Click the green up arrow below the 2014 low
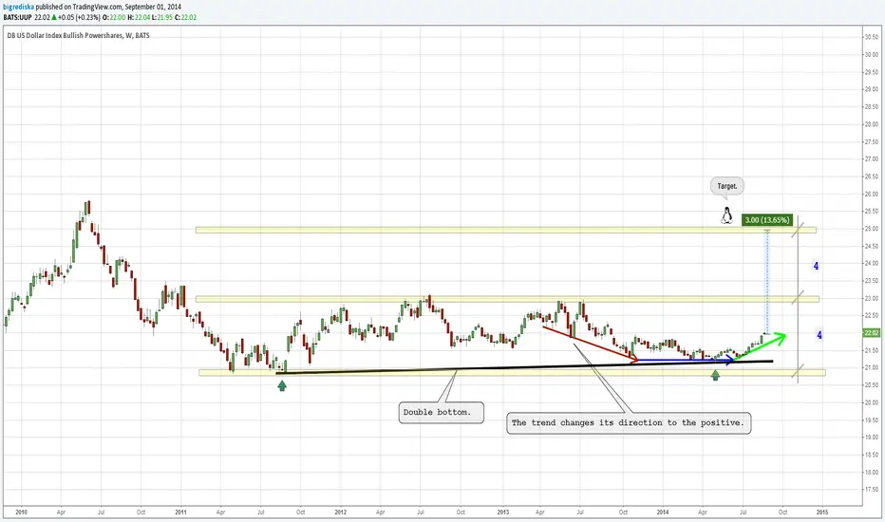Screen dimensions: 885x522 (715, 375)
